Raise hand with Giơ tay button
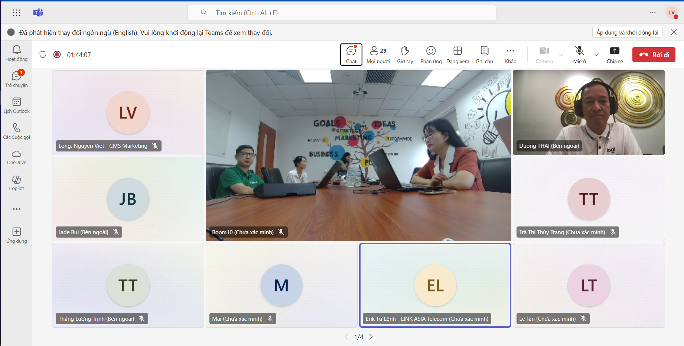Viewport: 684px width, 346px height. click(405, 55)
